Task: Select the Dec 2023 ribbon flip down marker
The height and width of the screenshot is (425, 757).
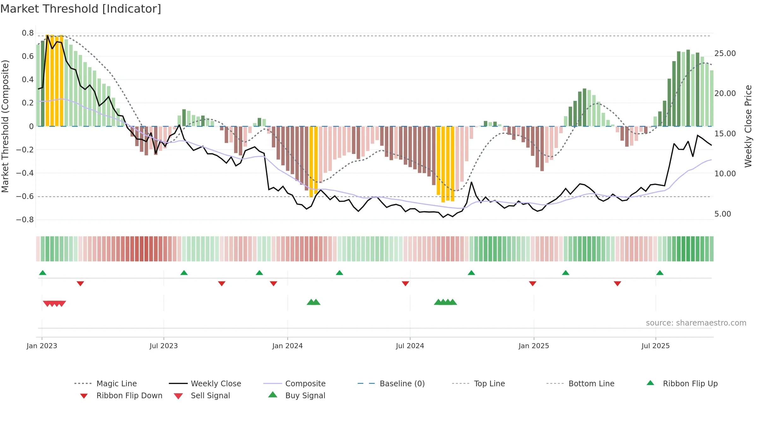Action: 273,284
